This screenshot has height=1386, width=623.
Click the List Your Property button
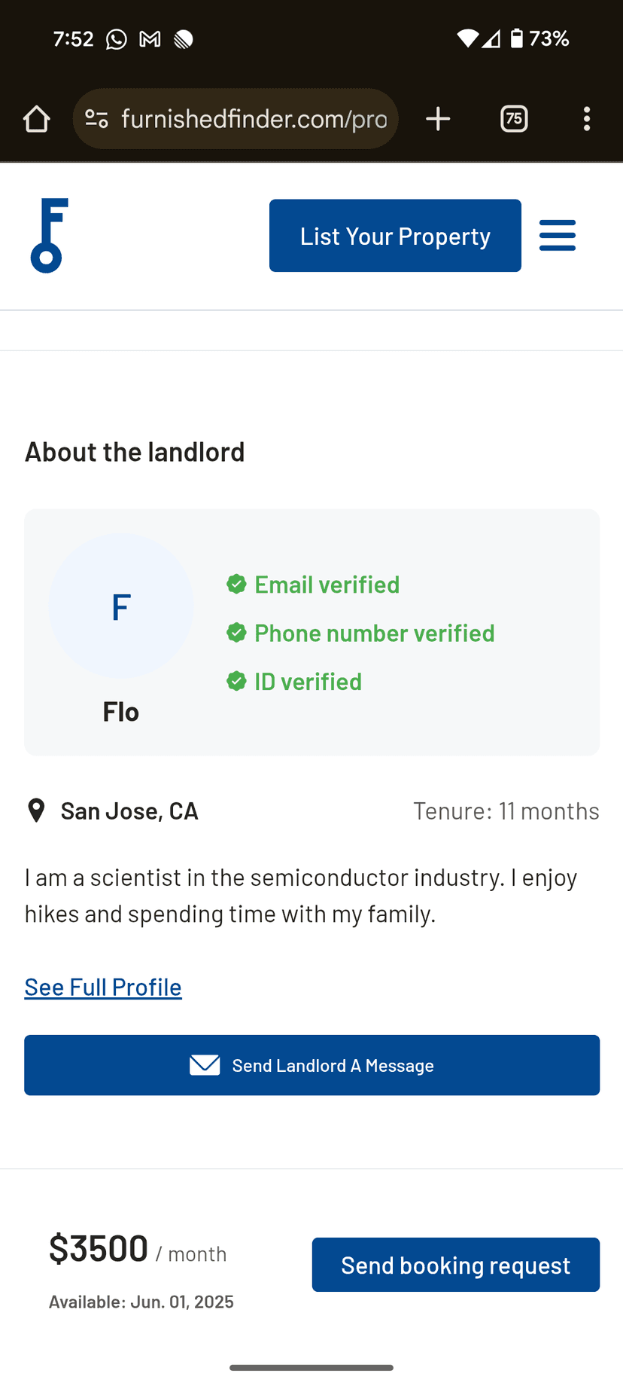pos(395,235)
